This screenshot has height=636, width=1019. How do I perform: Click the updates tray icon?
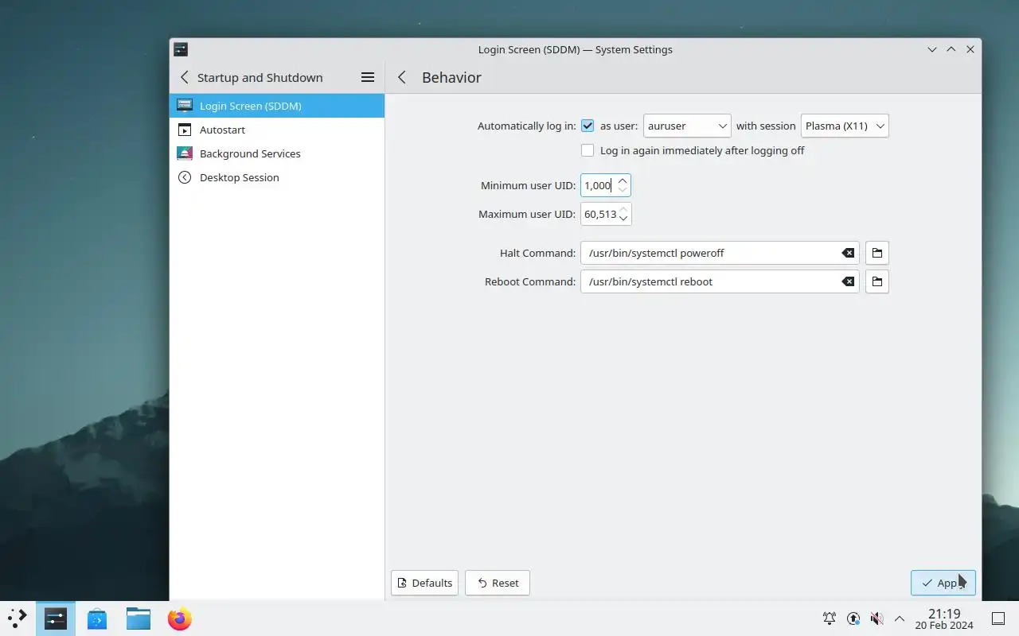tap(853, 619)
